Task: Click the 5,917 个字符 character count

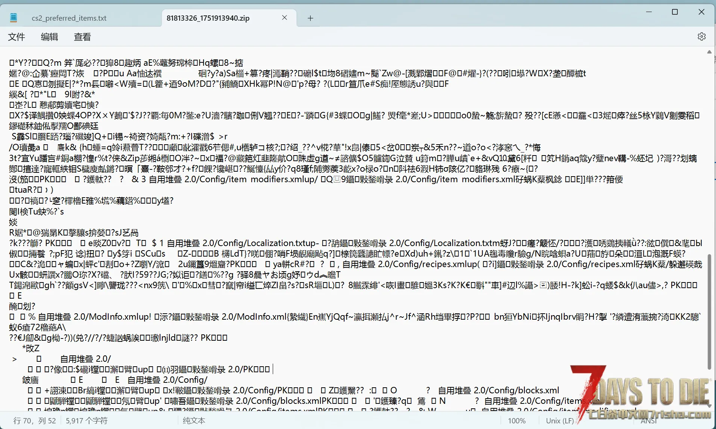Action: [87, 421]
